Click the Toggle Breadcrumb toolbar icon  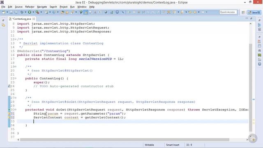(81, 12)
